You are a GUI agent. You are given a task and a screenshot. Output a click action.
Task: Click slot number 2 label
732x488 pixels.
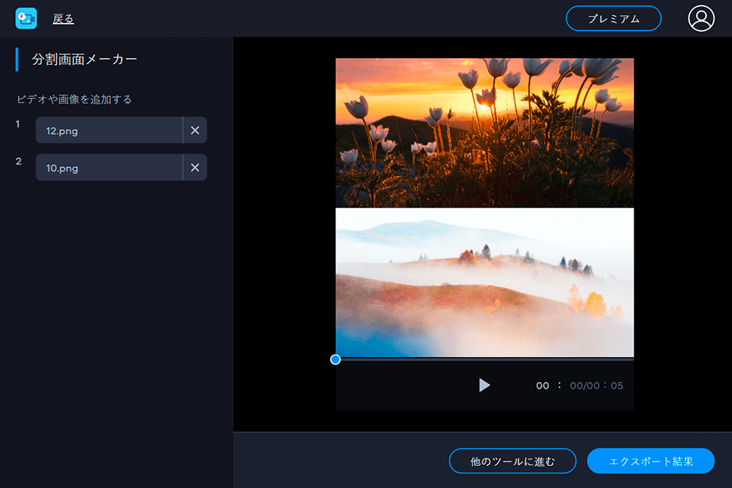[x=19, y=161]
